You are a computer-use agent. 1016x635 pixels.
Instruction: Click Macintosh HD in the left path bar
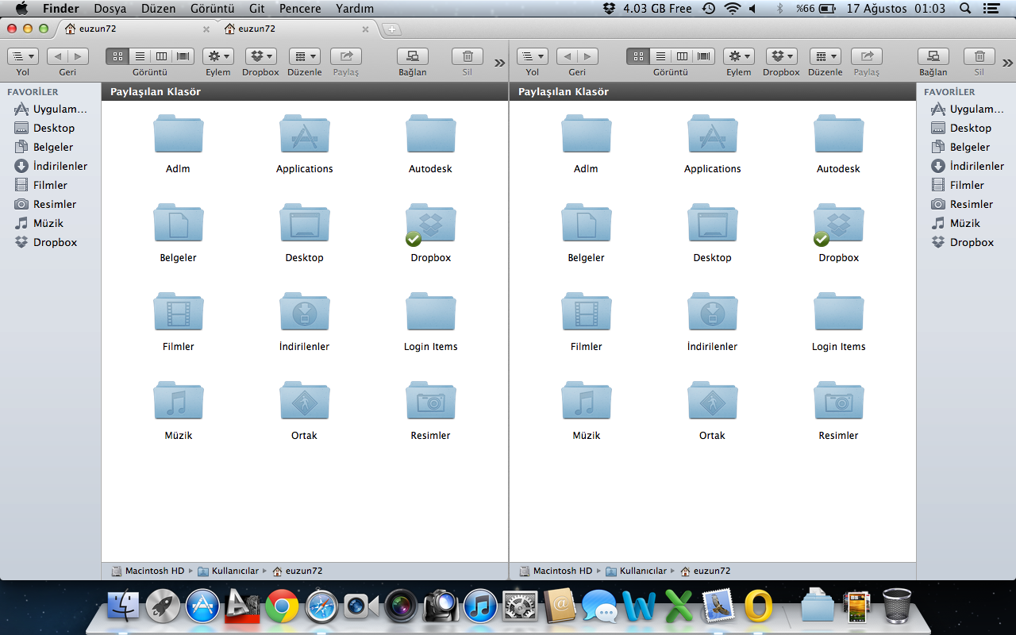pyautogui.click(x=154, y=571)
